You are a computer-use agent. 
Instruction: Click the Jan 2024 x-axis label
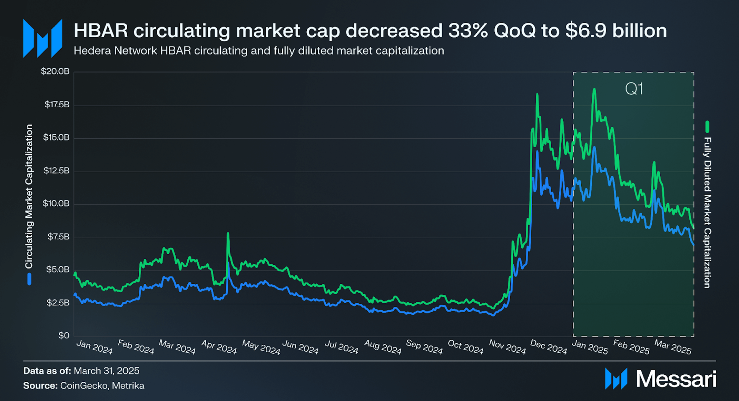click(94, 347)
